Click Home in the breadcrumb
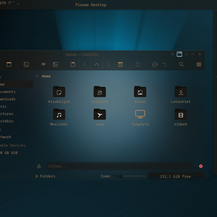Screen dimensions: 217x217 pyautogui.click(x=46, y=76)
